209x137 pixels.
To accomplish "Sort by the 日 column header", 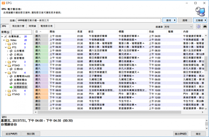I will [41, 32].
